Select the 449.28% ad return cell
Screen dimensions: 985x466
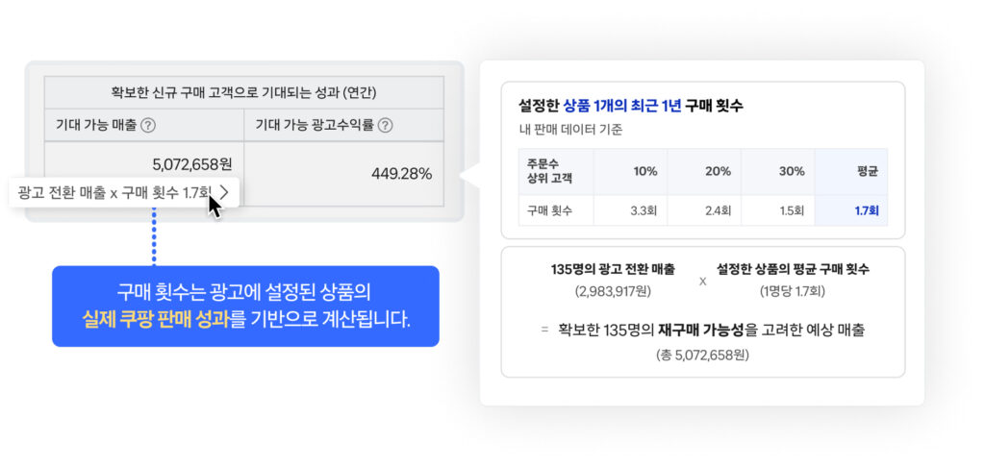(343, 174)
